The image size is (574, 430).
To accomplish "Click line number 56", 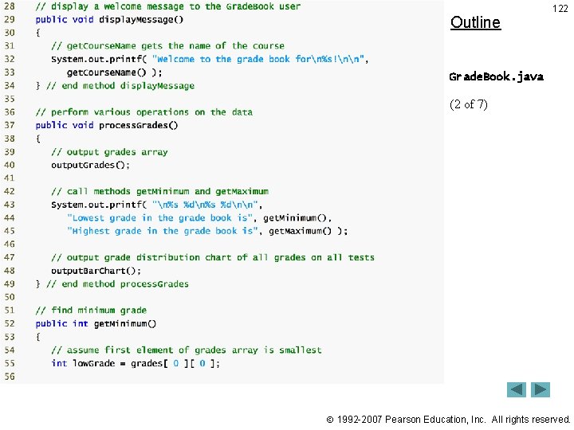I will [10, 376].
